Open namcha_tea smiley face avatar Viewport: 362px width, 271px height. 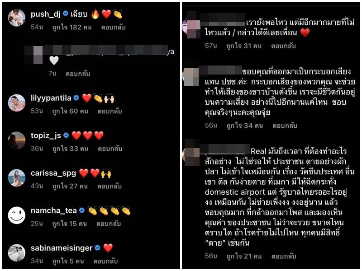click(17, 215)
